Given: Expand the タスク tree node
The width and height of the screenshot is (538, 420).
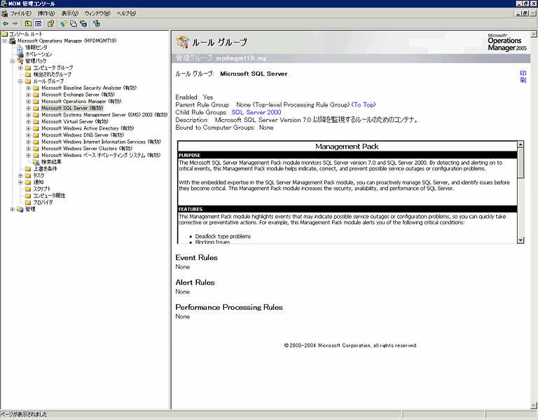Looking at the screenshot, I should (x=20, y=175).
